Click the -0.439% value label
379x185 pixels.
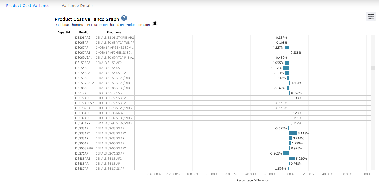[281, 58]
